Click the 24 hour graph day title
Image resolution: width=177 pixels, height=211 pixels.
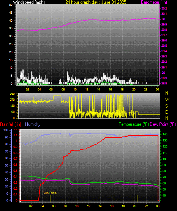pos(96,2)
